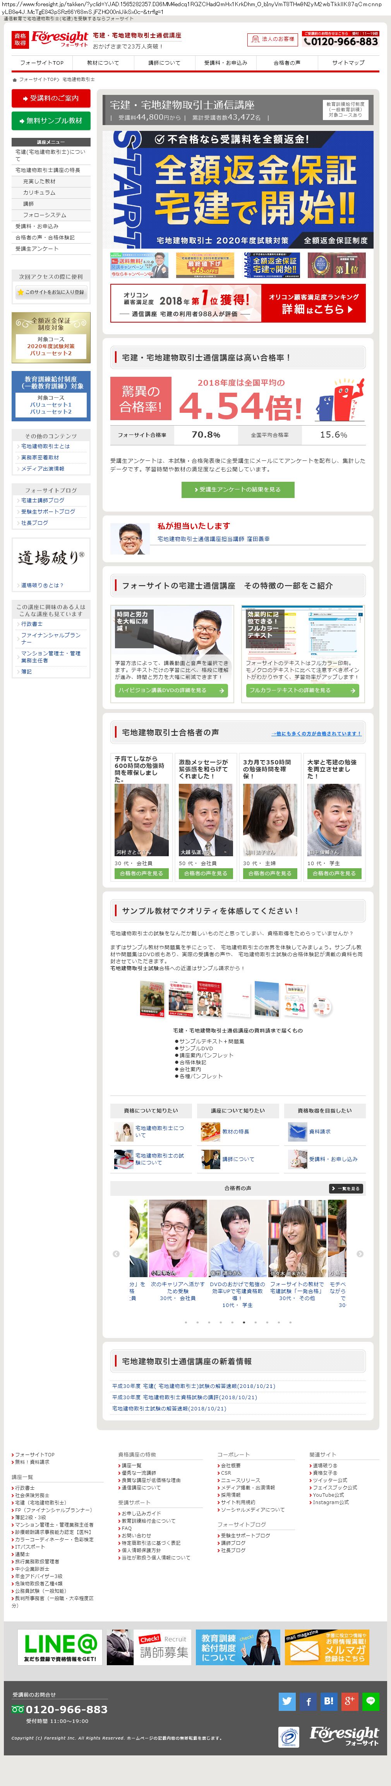Viewport: 391px width, 1786px height.
Task: Open 受講生アンケートの結果を見る button
Action: (238, 489)
